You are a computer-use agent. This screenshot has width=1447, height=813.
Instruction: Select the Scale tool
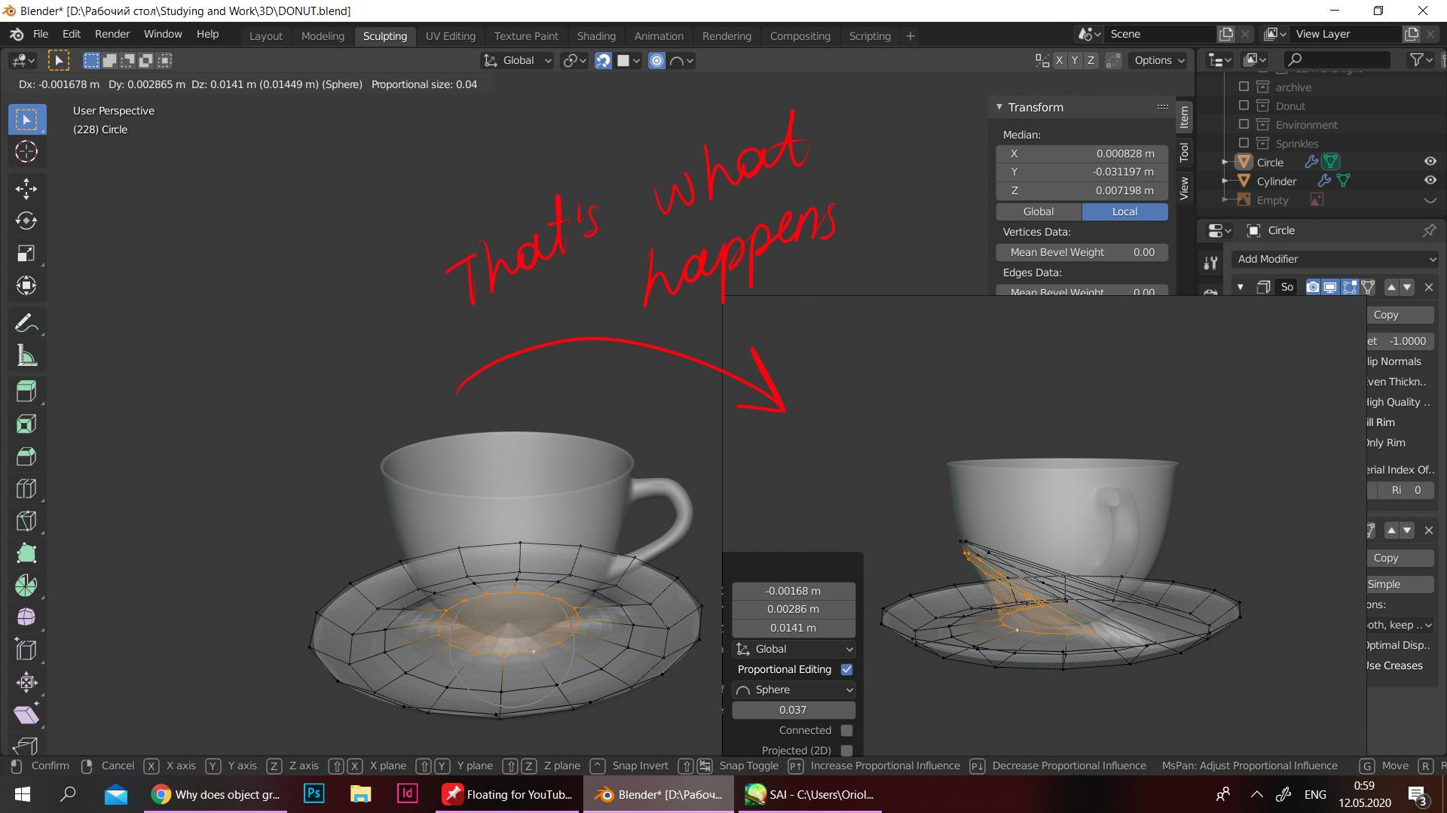coord(26,253)
